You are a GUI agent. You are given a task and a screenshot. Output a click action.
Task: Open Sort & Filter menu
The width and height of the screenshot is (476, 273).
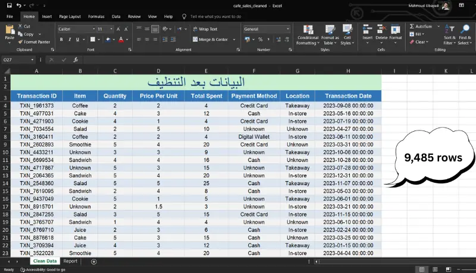tap(450, 35)
